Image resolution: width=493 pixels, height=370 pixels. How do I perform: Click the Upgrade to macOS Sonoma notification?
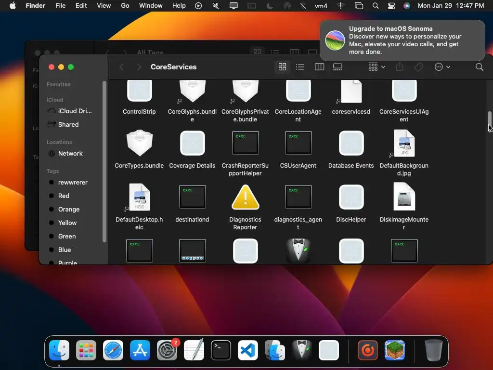402,40
